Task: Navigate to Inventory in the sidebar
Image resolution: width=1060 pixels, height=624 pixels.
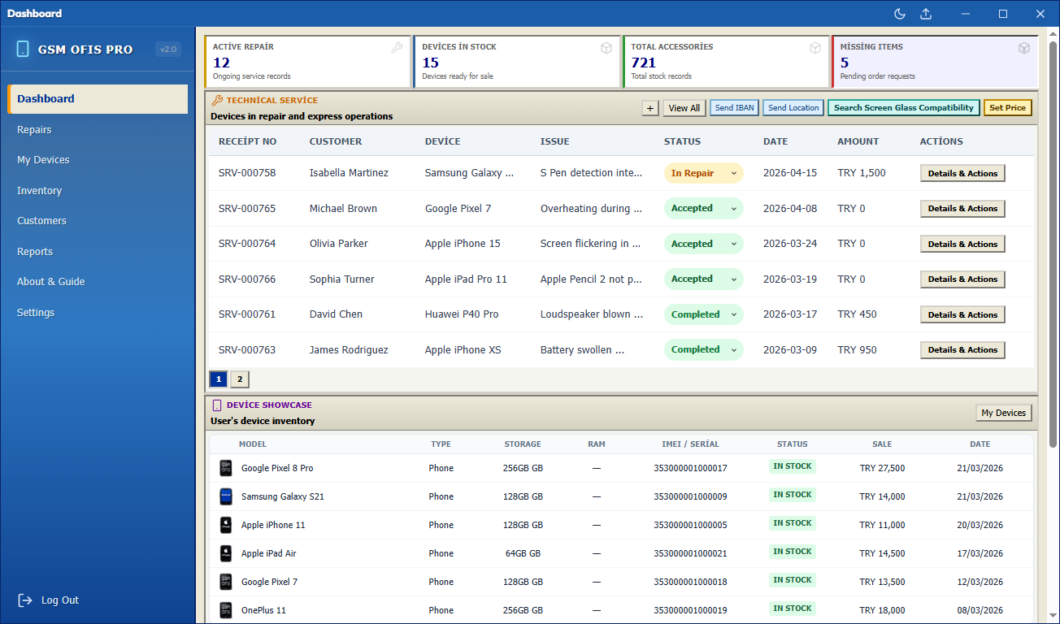Action: (x=98, y=191)
